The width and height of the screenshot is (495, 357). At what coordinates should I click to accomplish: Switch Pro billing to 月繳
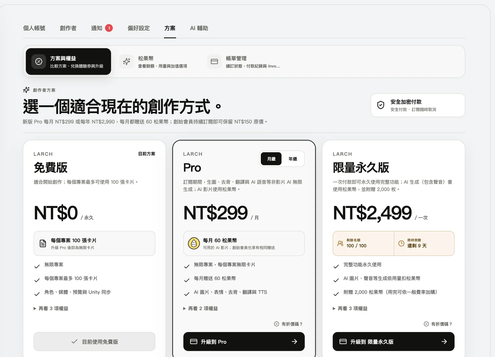coord(271,159)
